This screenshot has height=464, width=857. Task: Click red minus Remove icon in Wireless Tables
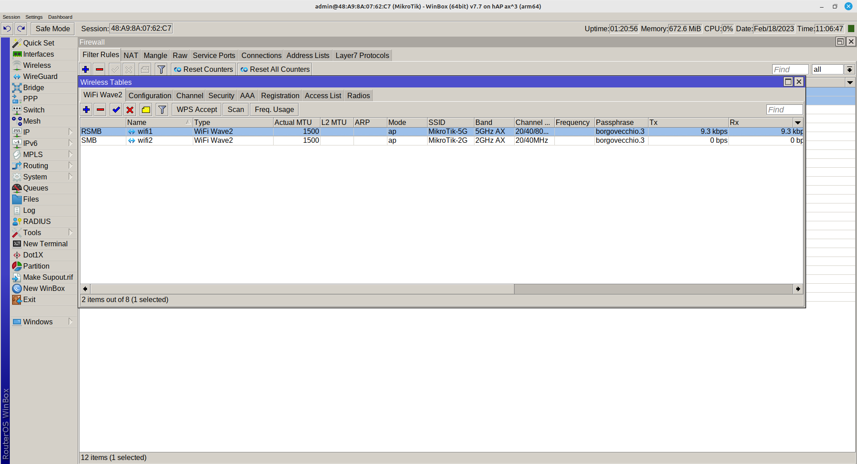(x=100, y=109)
